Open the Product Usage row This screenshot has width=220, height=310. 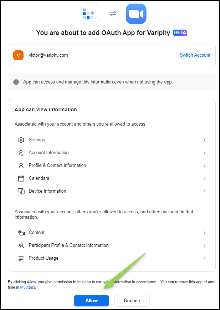pos(112,258)
